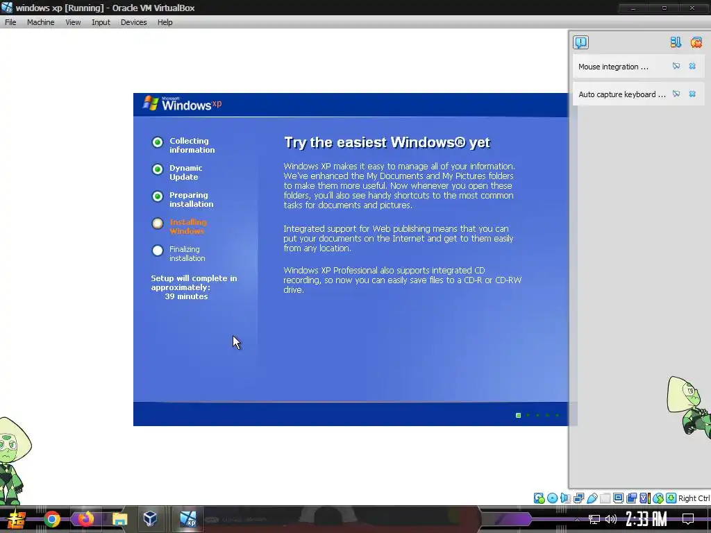Image resolution: width=711 pixels, height=533 pixels.
Task: Click the Windows XP VM taskbar button
Action: coord(187,519)
